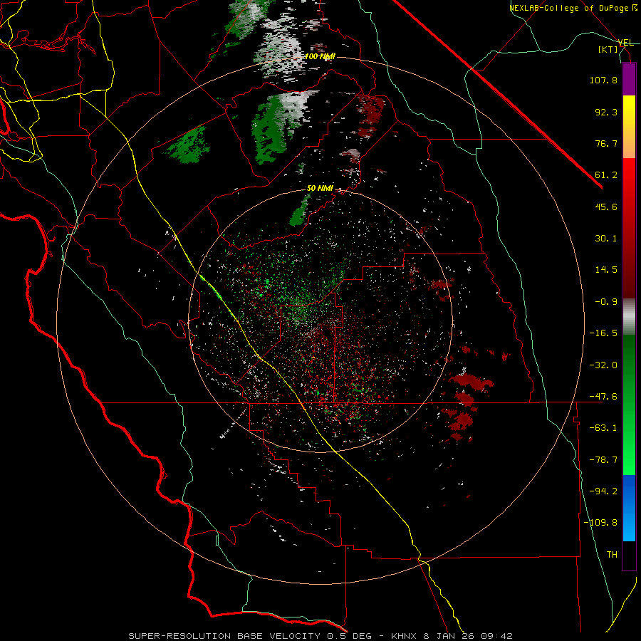641x641 pixels.
Task: Click the -47.6 scale value
Action: [603, 397]
